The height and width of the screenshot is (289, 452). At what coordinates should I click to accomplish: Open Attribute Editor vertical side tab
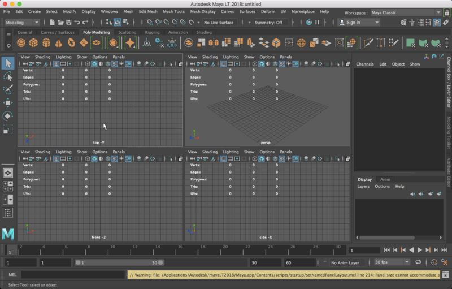(449, 172)
